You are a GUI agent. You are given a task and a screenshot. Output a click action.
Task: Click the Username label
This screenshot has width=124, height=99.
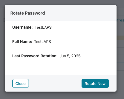pos(22,27)
